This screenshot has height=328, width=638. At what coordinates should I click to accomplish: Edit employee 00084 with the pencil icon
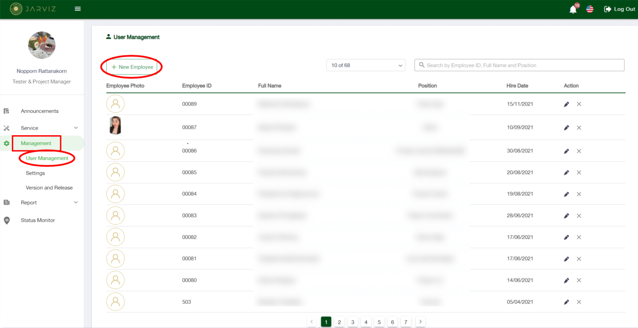coord(566,194)
